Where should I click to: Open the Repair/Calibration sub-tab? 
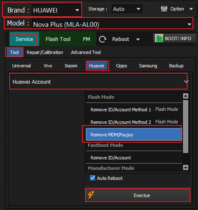(x=45, y=52)
